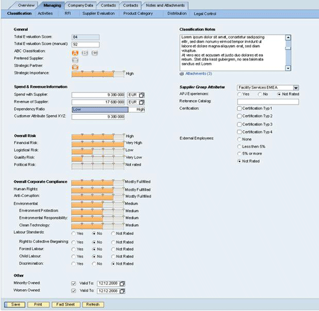
Task: Click into the Reference Catalog input field
Action: click(267, 101)
